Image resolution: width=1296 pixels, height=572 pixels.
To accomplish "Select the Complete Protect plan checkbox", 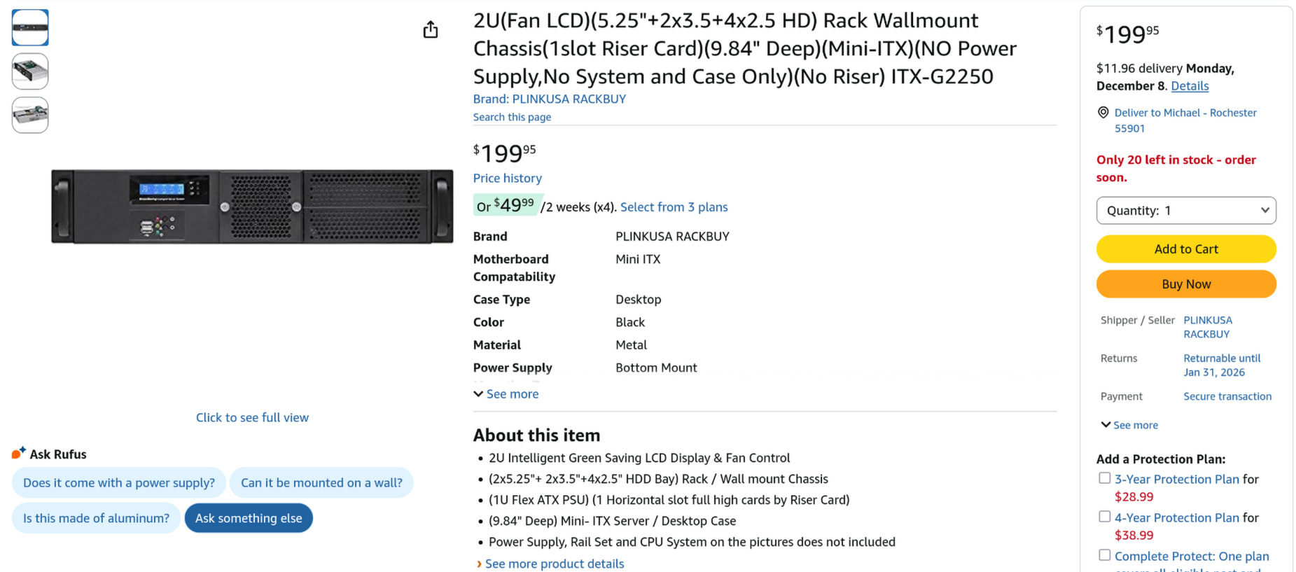I will [1104, 554].
